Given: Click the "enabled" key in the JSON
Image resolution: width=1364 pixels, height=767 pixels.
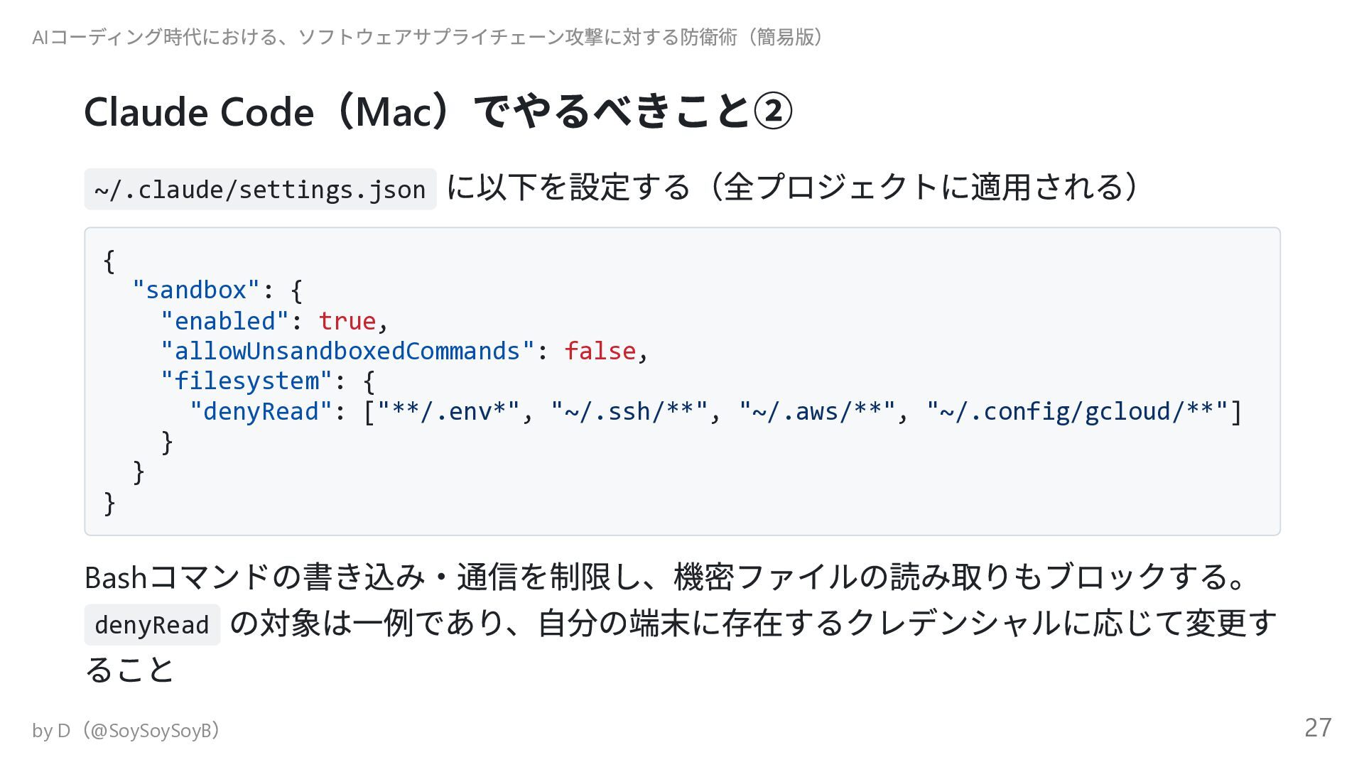Looking at the screenshot, I should (x=224, y=321).
